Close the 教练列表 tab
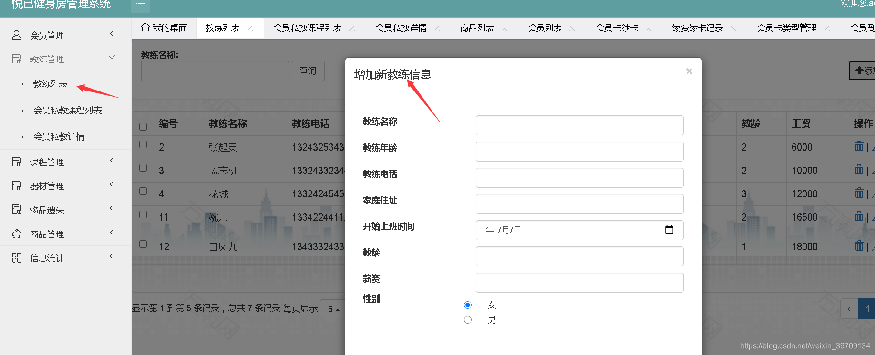Screen dimensions: 875x355 coord(250,29)
